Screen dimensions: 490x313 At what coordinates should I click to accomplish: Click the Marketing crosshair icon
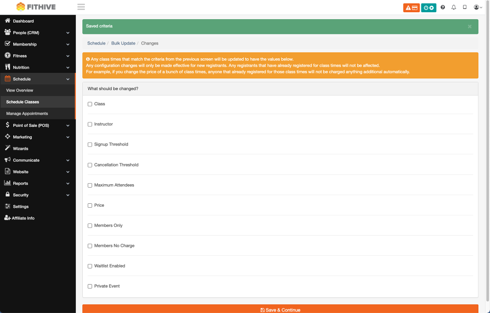pyautogui.click(x=7, y=137)
